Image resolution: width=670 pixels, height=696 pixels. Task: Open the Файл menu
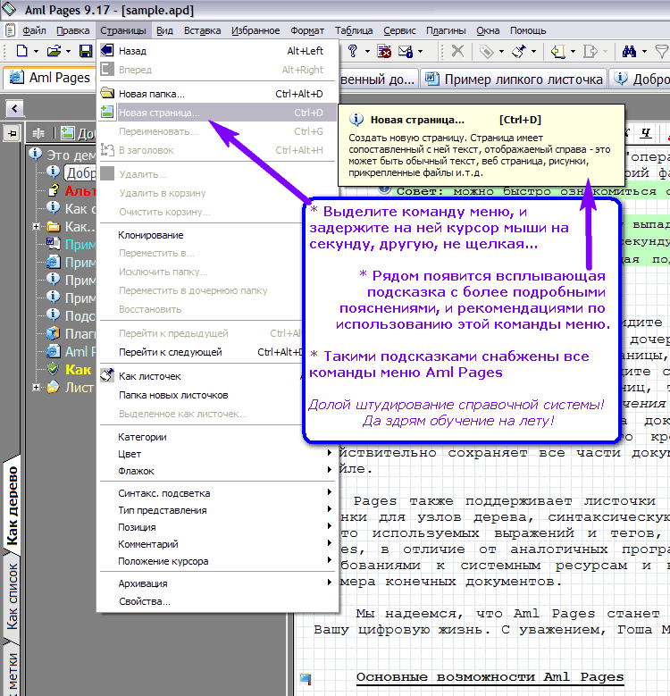coord(34,30)
